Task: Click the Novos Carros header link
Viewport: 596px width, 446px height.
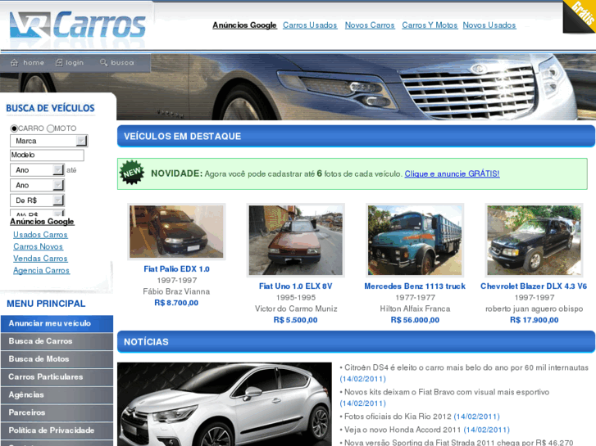Action: 370,25
